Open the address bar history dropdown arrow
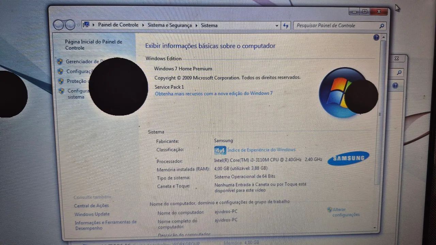Viewport: 436px width, 245px height. pos(277,26)
